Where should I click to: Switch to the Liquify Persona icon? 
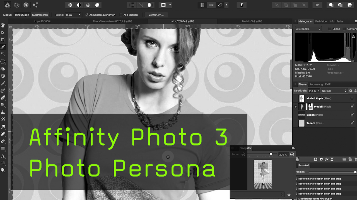click(x=17, y=5)
